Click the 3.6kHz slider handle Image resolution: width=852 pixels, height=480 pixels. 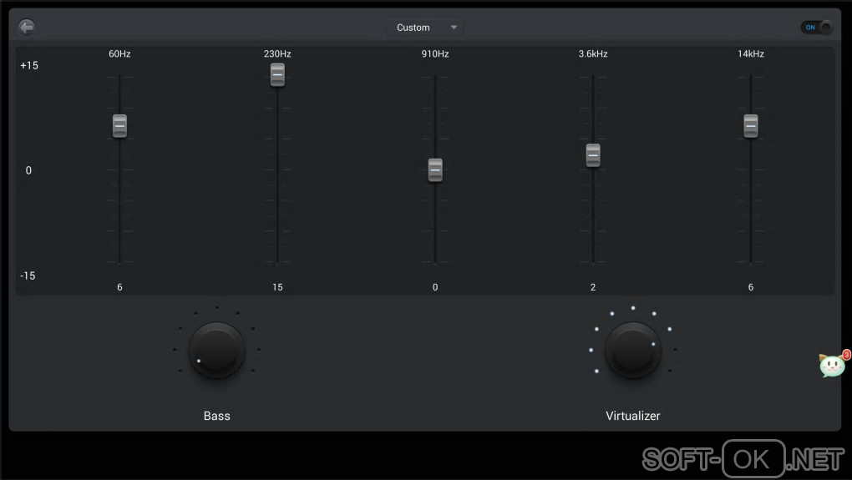point(593,155)
